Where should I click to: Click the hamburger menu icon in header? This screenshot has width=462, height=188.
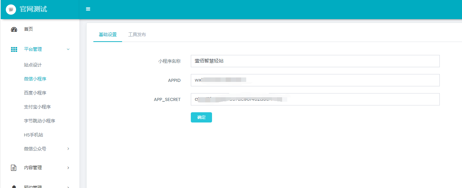[88, 9]
